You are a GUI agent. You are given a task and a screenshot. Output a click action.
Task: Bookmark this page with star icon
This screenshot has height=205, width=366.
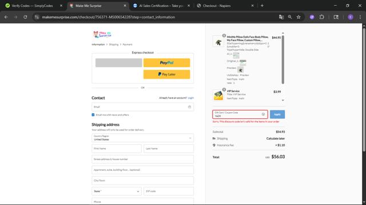299,17
